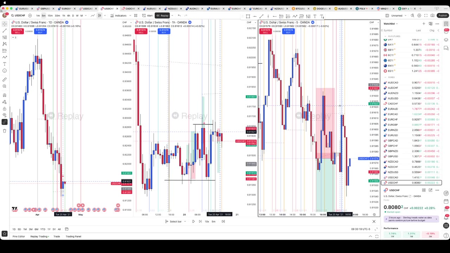Open the symbol search USDCHF field
The width and height of the screenshot is (450, 253).
pos(18,15)
